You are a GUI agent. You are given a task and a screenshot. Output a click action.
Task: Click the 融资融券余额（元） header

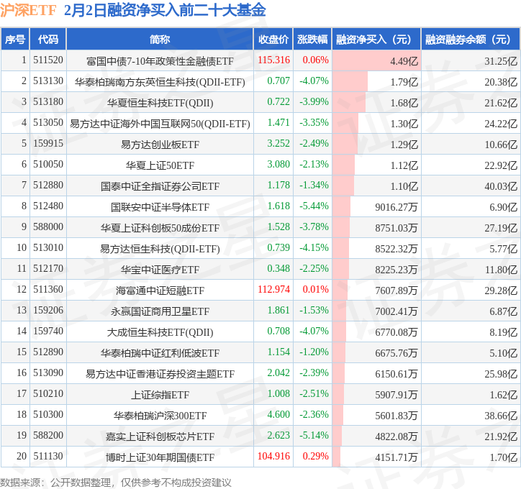tap(471, 39)
